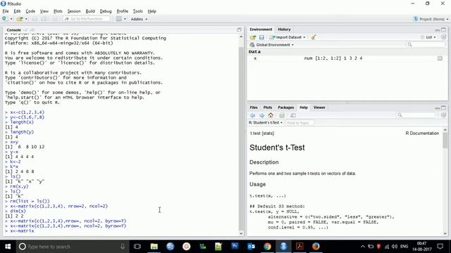Click the Environment pane refresh icon

(443, 37)
